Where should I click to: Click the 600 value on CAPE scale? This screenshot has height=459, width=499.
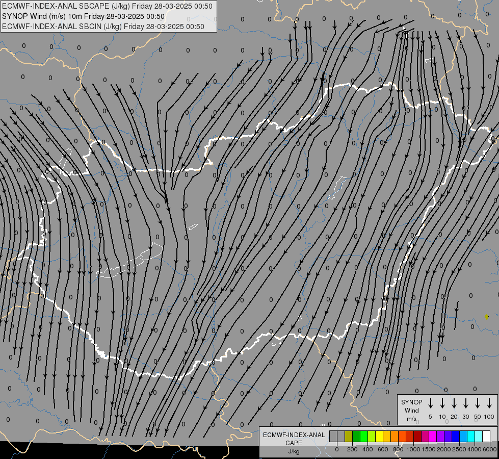click(383, 449)
